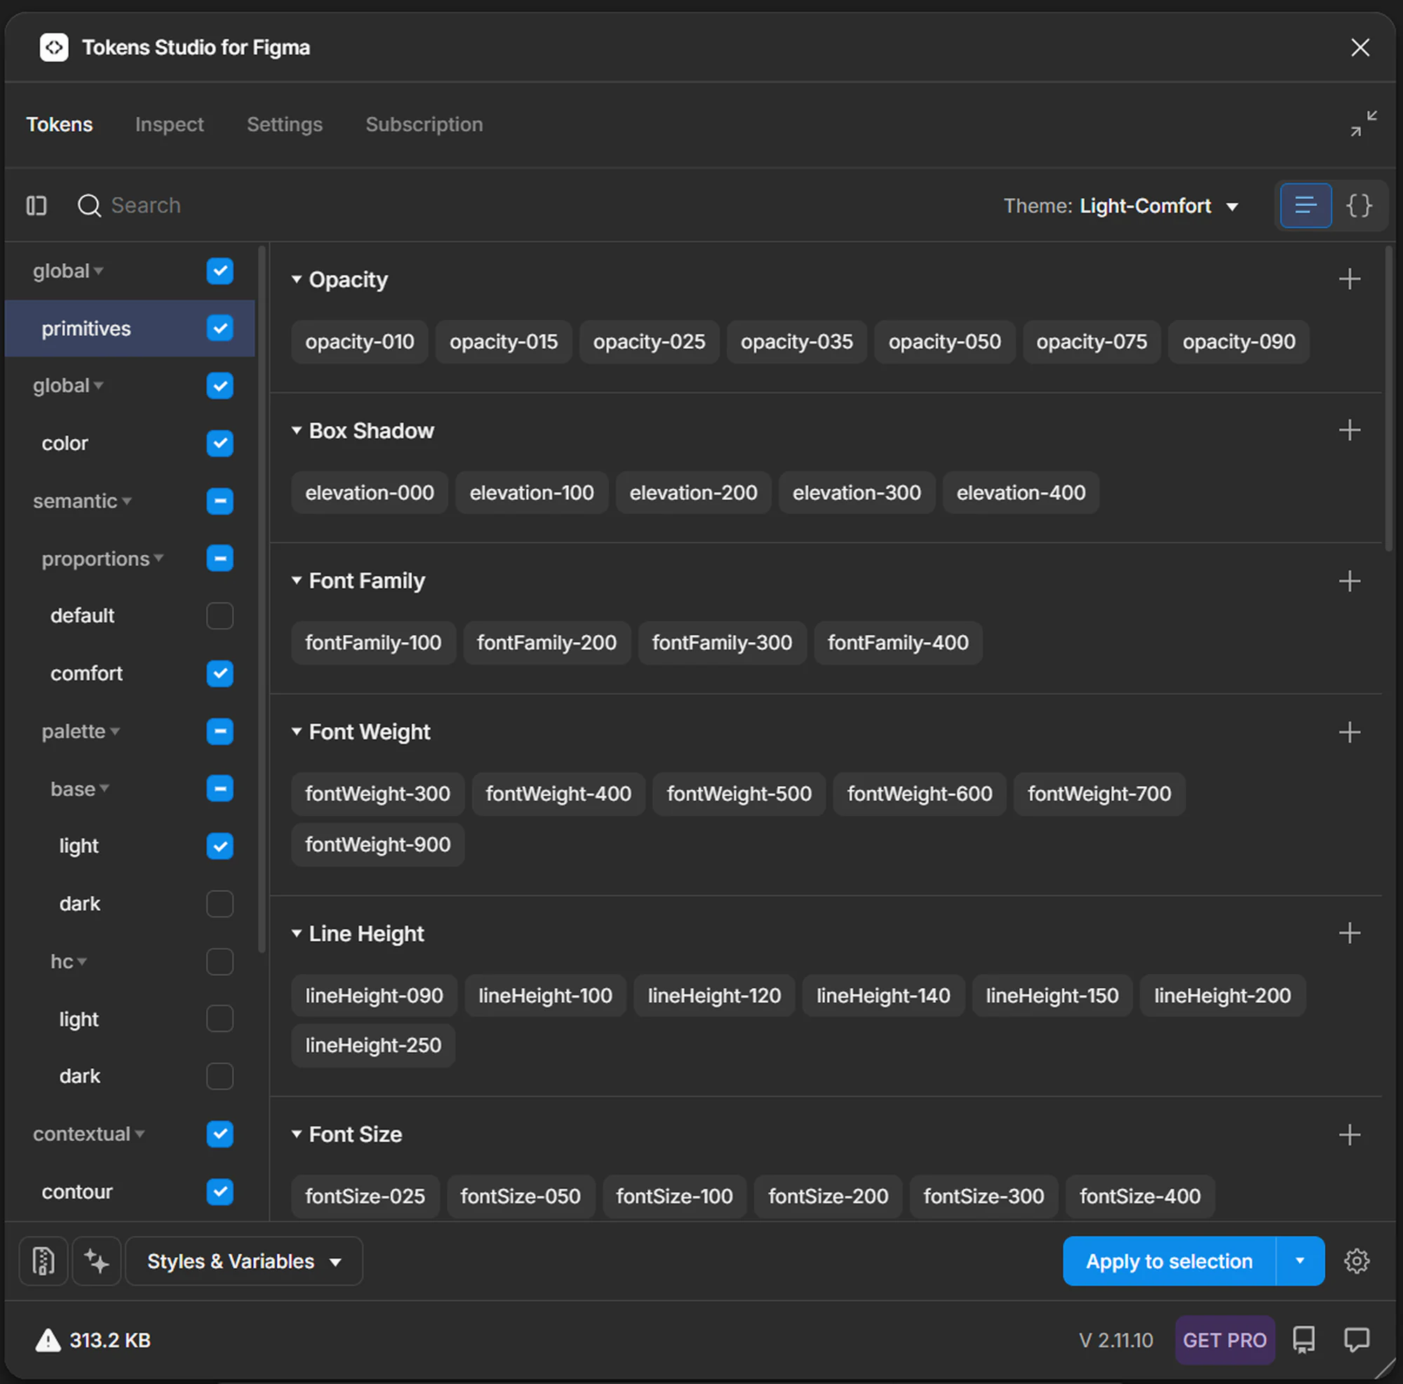This screenshot has width=1403, height=1384.
Task: Select the opacity-050 token
Action: [944, 342]
